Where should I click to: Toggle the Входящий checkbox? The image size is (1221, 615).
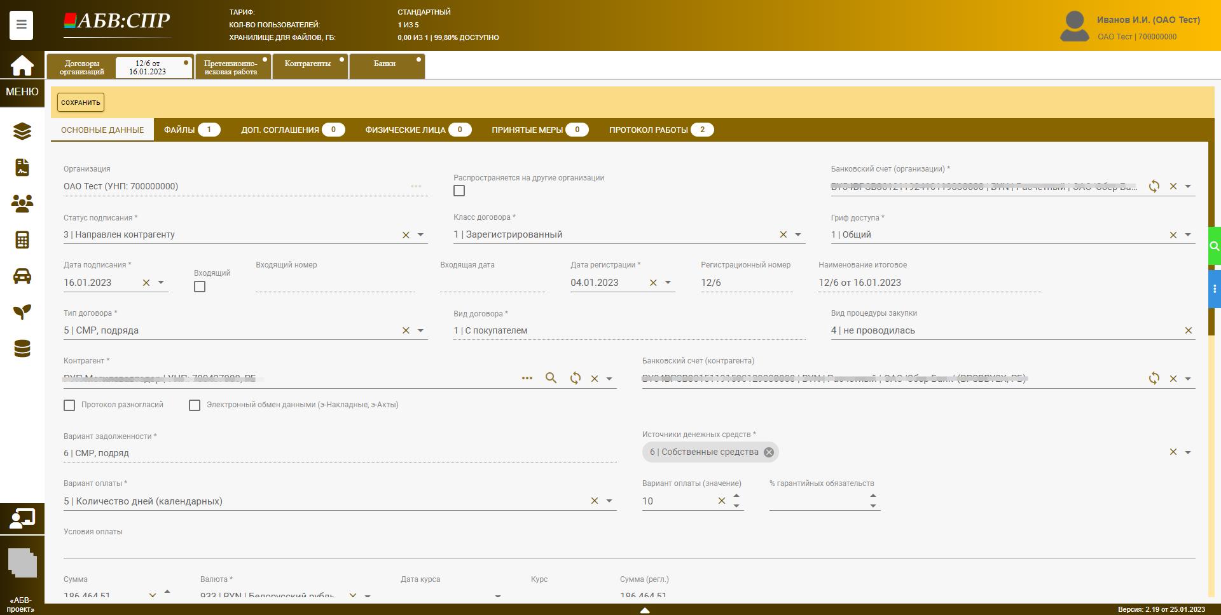click(200, 287)
